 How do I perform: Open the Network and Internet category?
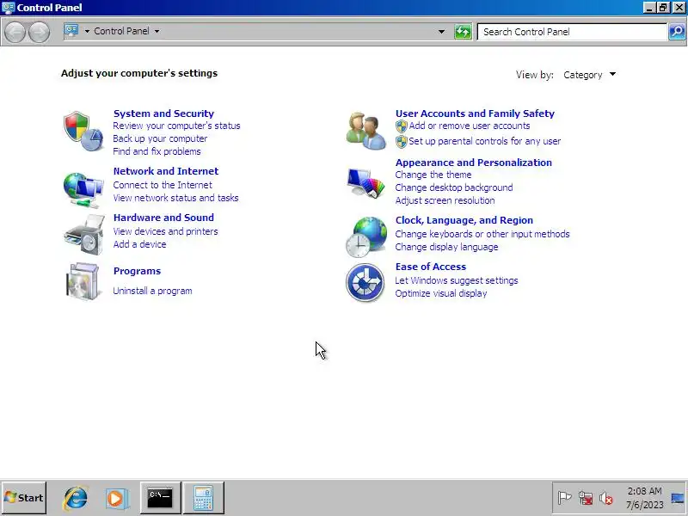click(x=166, y=171)
